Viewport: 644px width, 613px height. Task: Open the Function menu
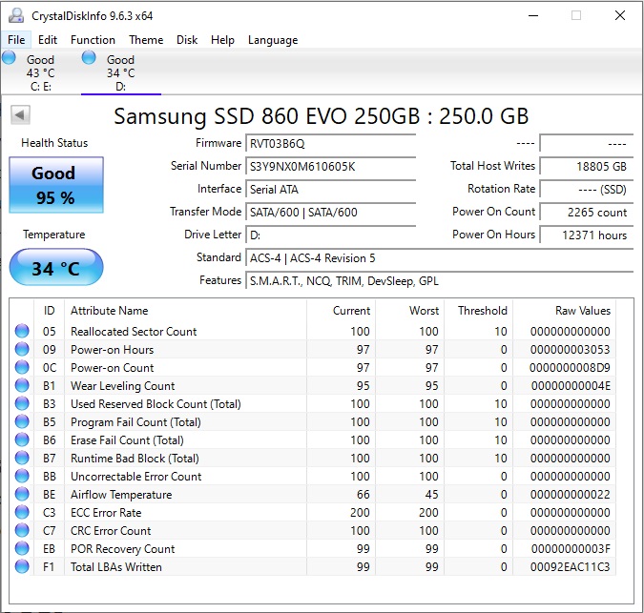(x=93, y=40)
